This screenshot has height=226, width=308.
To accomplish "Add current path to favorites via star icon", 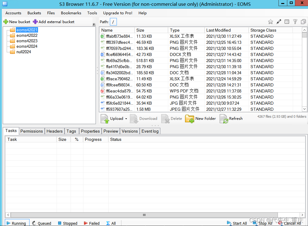I will pos(271,22).
